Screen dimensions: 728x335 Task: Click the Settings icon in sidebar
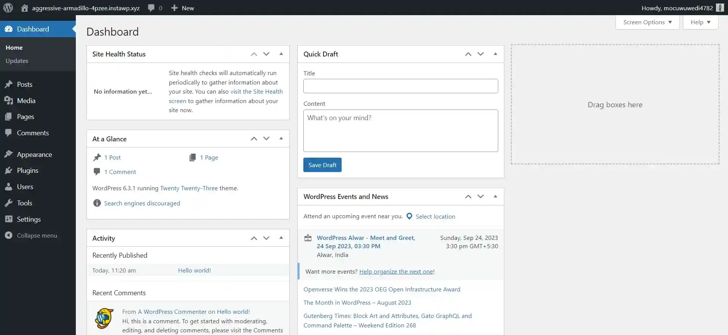8,219
